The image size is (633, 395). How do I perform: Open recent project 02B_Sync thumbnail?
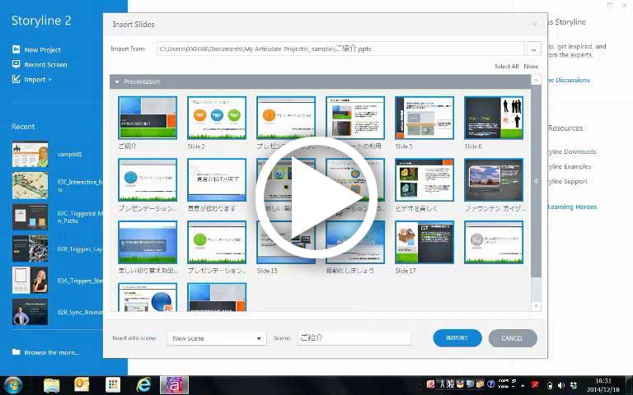pyautogui.click(x=30, y=312)
